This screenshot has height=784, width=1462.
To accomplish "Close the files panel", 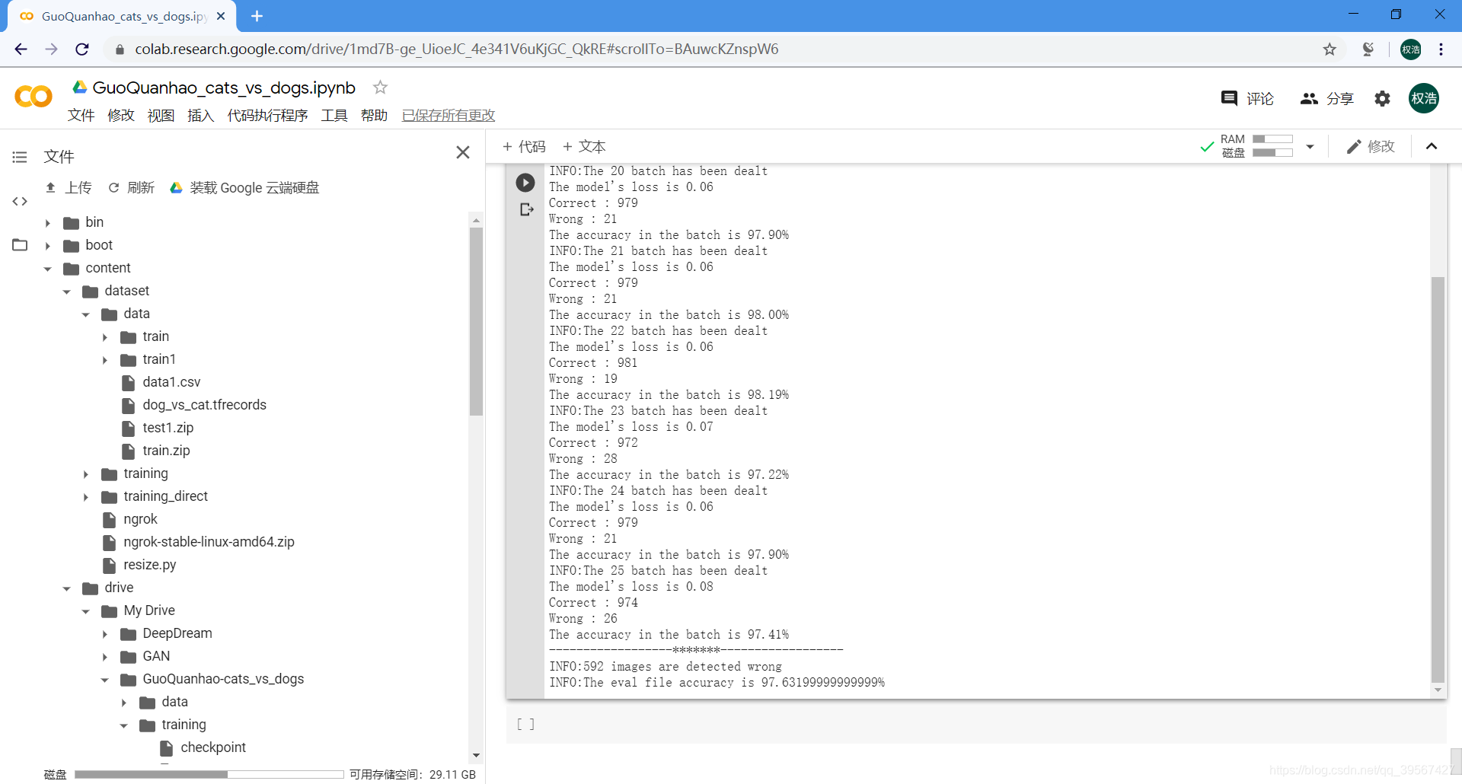I will click(x=463, y=152).
